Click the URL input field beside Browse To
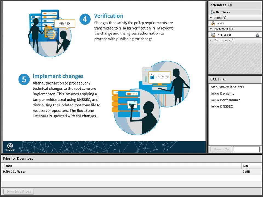This screenshot has width=263, height=197. (246, 149)
